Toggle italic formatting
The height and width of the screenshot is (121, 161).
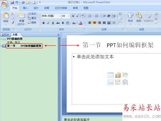[x=48, y=23]
